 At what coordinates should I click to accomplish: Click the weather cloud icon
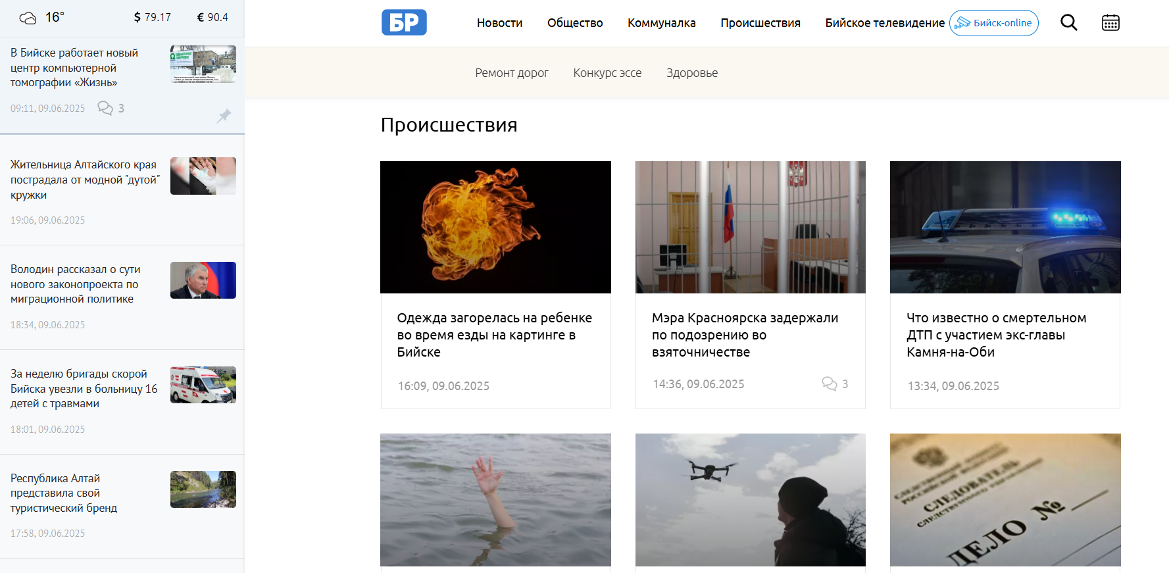[28, 18]
